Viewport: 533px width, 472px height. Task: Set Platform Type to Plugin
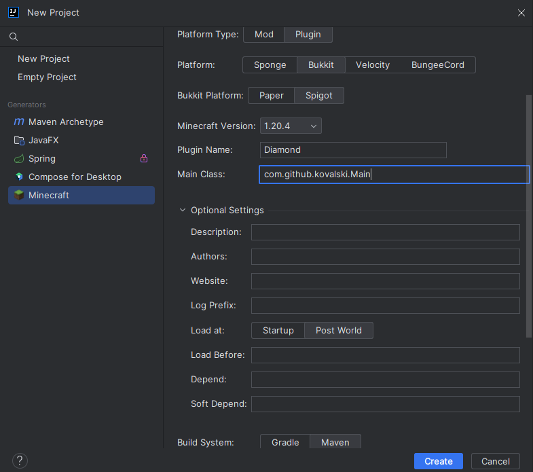[x=308, y=35]
